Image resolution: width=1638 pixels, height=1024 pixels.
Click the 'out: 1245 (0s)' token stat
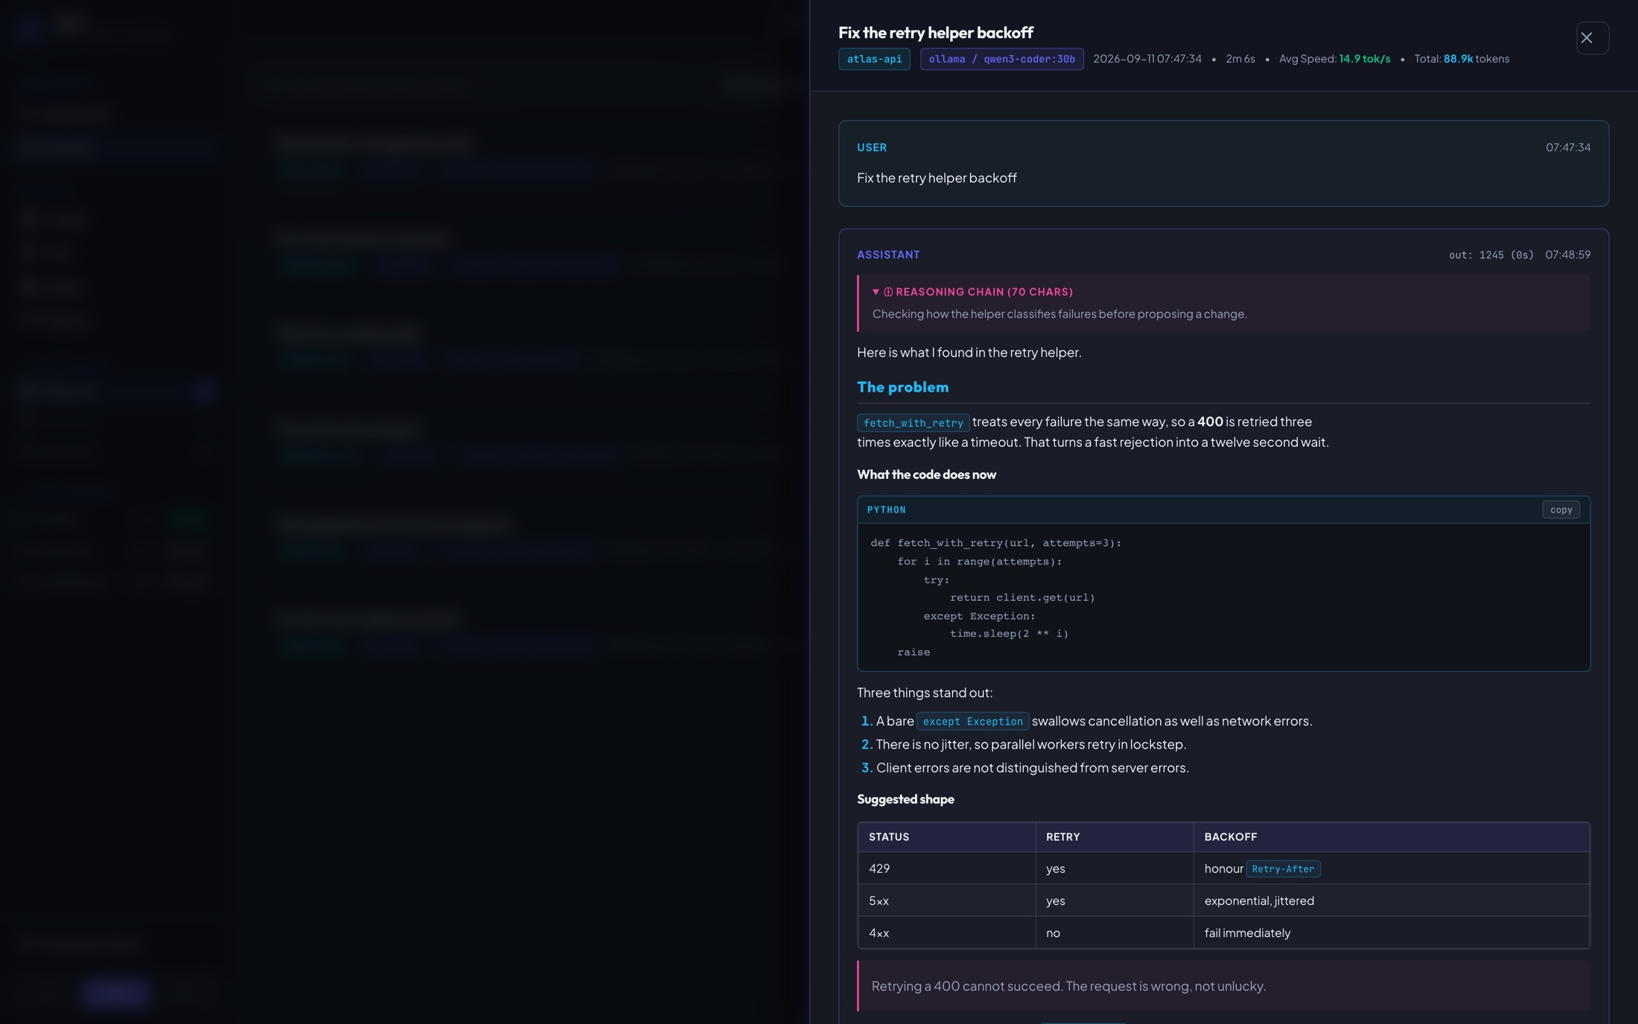1491,255
